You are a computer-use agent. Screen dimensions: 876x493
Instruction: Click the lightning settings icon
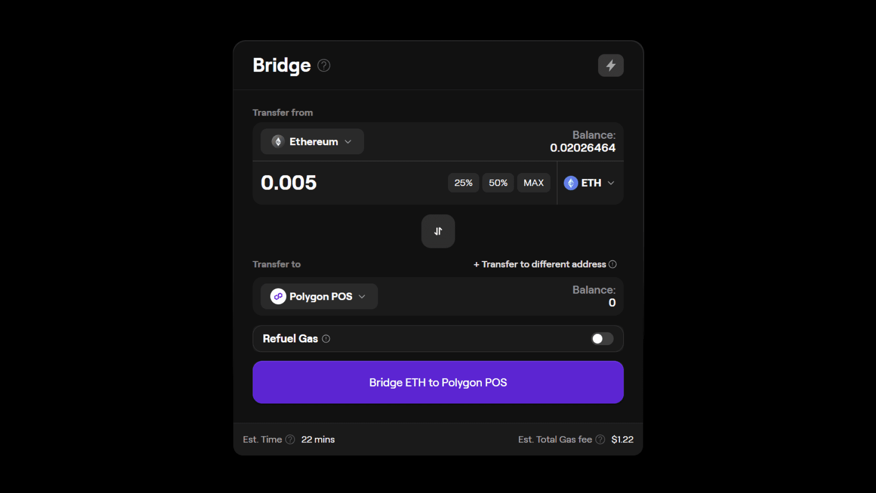(611, 65)
